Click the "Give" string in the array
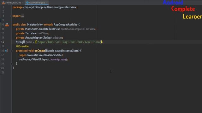Image resolution: width=202 pixels, height=113 pixels. (88, 42)
